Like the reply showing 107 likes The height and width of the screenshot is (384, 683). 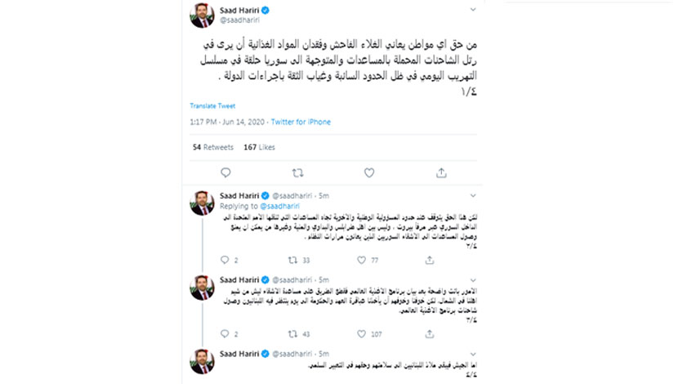point(362,334)
